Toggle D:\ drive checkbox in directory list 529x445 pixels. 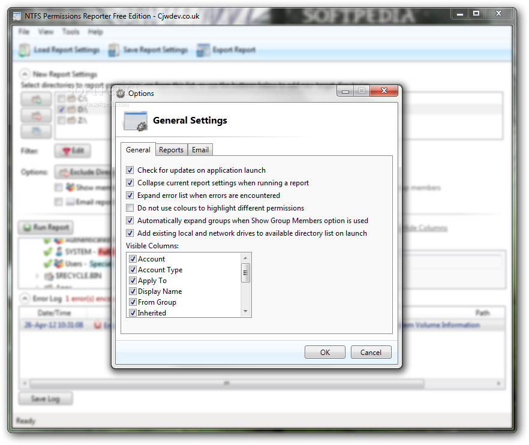61,109
